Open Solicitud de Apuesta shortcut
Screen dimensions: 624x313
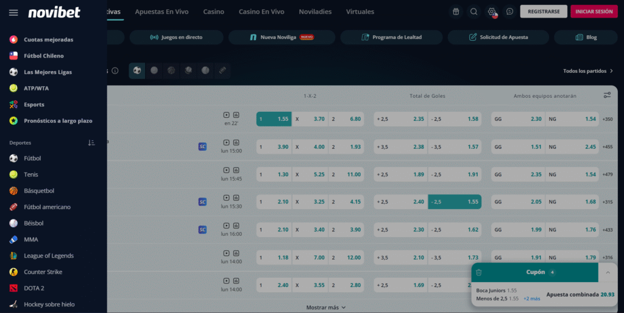click(498, 37)
